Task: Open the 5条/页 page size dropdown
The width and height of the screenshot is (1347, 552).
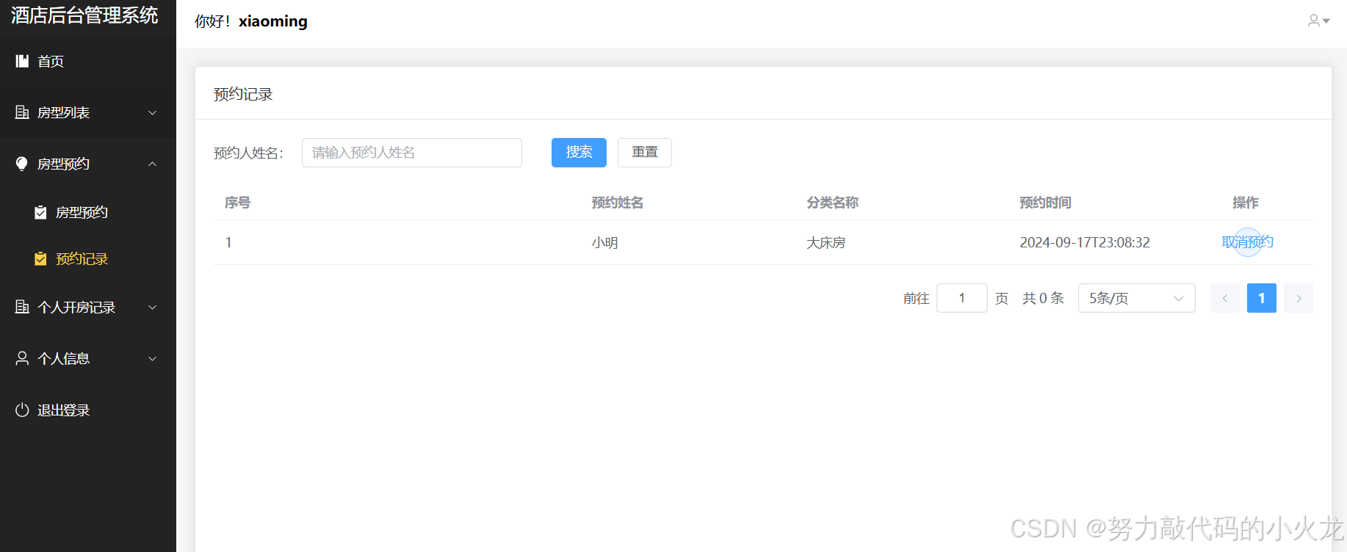Action: pyautogui.click(x=1136, y=298)
